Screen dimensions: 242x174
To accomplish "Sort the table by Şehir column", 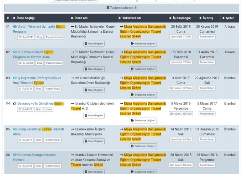I will click(x=230, y=18).
